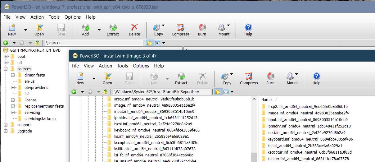Select iirsp2.inf folder in tree pane
Image resolution: width=375 pixels, height=162 pixels.
point(154,99)
